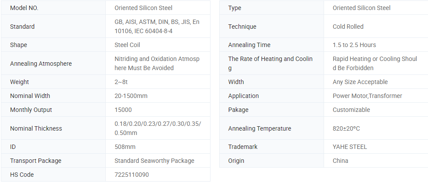Click the Standard Seaworthy Package value

click(x=154, y=161)
